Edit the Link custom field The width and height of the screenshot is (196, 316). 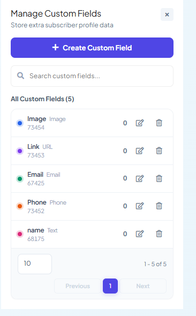(x=140, y=151)
